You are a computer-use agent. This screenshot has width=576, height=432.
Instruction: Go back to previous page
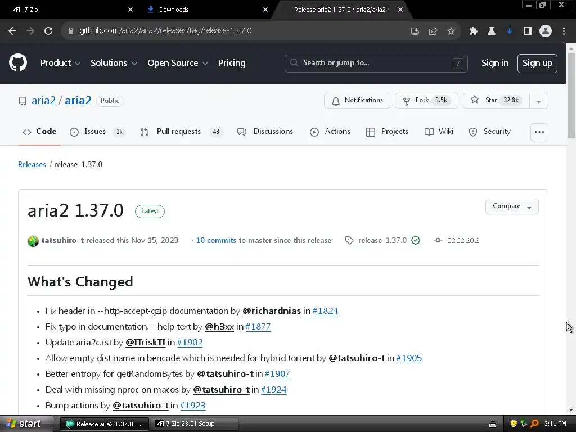point(12,31)
